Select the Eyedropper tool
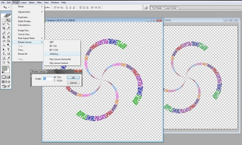242x145 pixels. click(x=8, y=58)
